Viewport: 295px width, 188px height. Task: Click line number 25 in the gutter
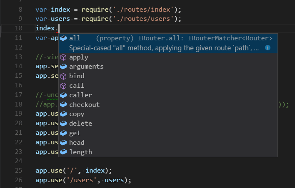pos(18,171)
